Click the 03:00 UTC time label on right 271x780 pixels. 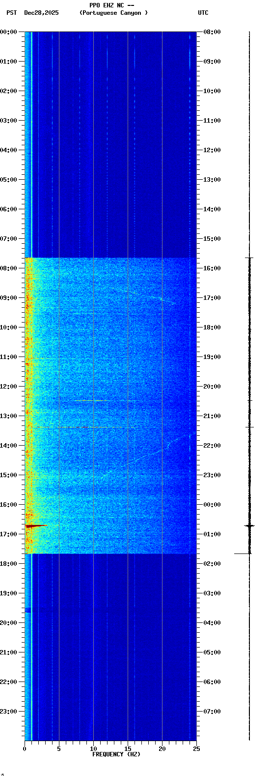coord(212,593)
